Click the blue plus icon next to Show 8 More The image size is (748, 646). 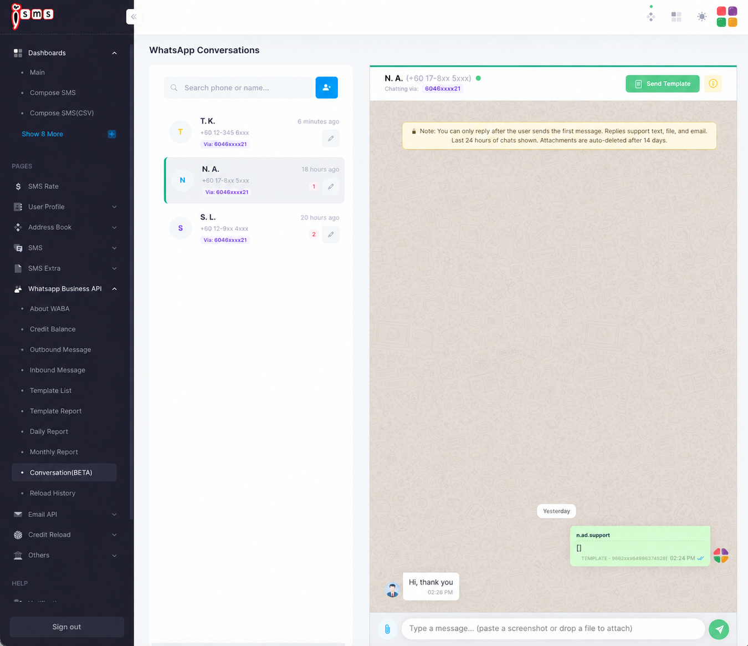pos(111,134)
